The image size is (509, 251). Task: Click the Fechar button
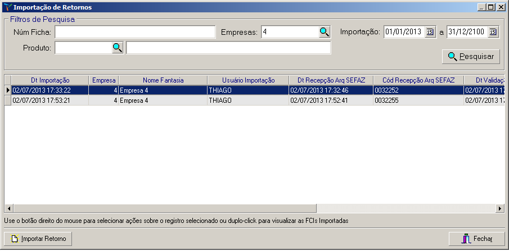point(476,239)
